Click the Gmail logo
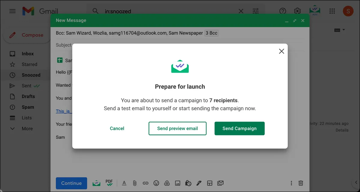 coord(40,11)
